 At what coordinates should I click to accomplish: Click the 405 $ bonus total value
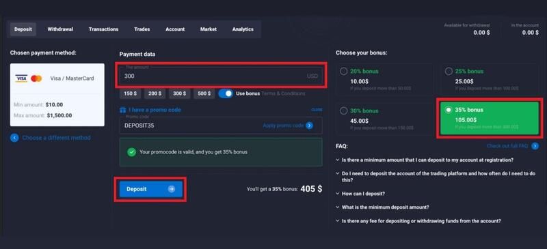click(x=311, y=189)
